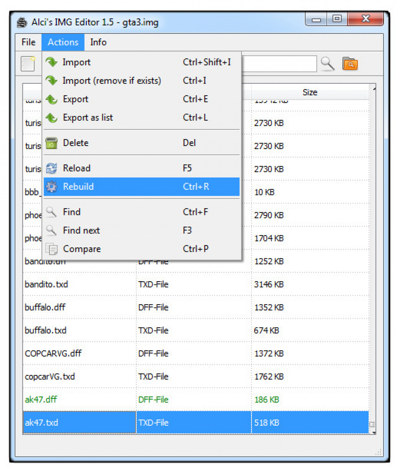Select the Rebuild menu entry
397x471 pixels.
pos(142,186)
